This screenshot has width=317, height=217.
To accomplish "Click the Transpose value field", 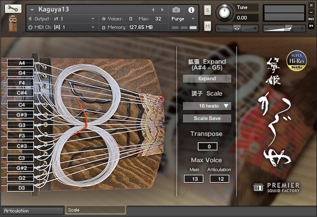I will tap(207, 147).
